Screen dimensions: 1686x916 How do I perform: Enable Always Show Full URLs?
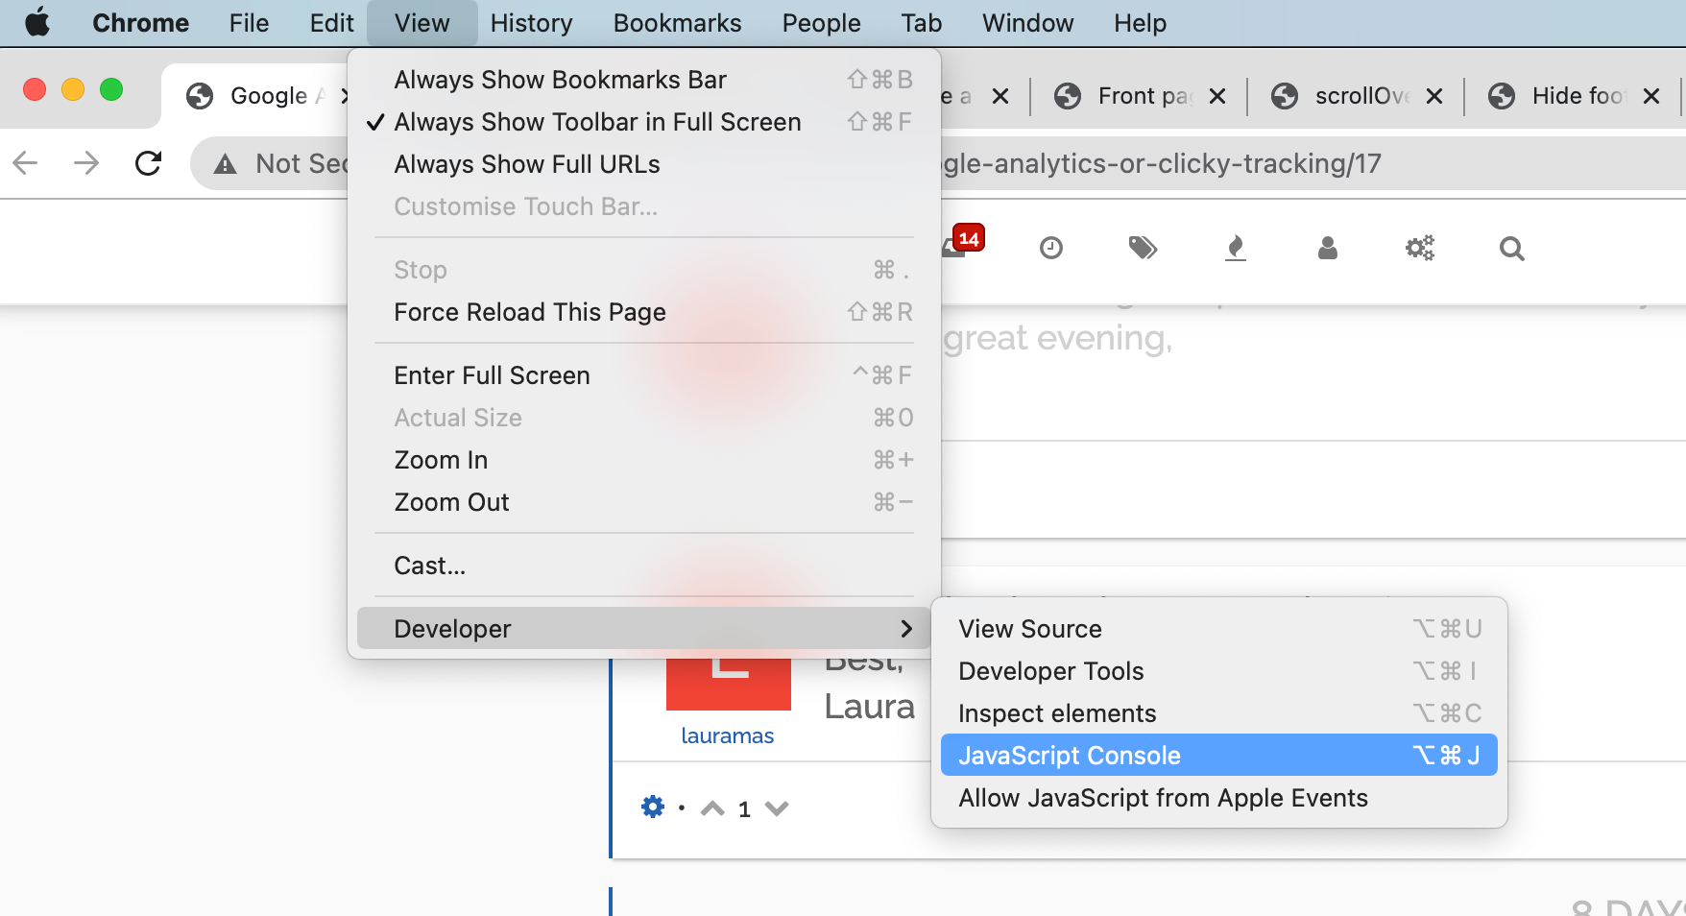527,164
